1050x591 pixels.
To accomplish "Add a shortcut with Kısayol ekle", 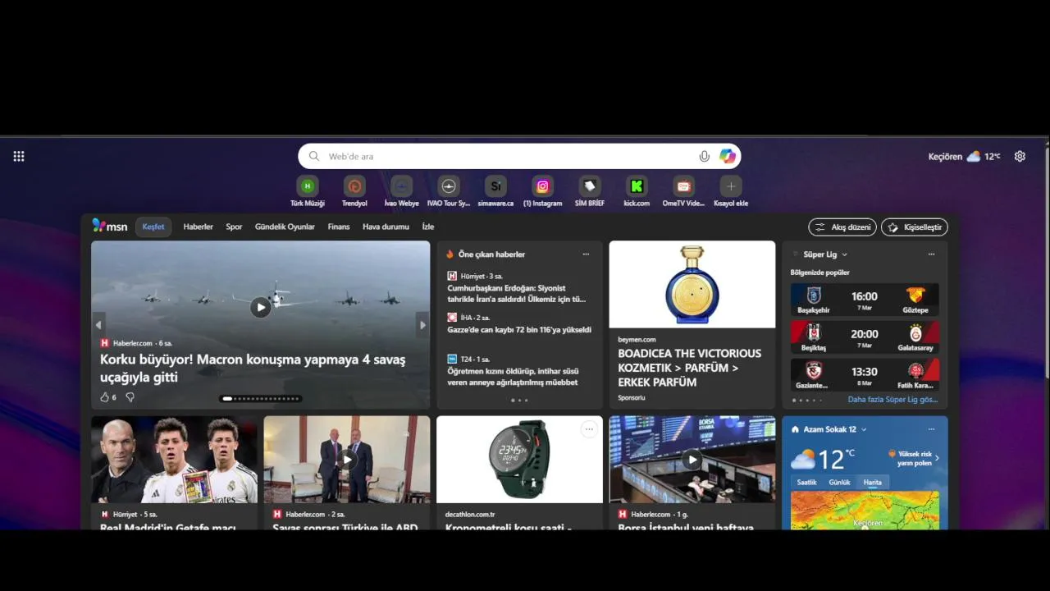I will pyautogui.click(x=730, y=192).
